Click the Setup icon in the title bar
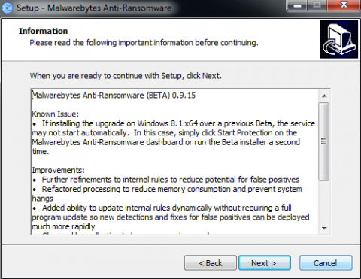Viewport: 361px width, 279px height. [7, 8]
